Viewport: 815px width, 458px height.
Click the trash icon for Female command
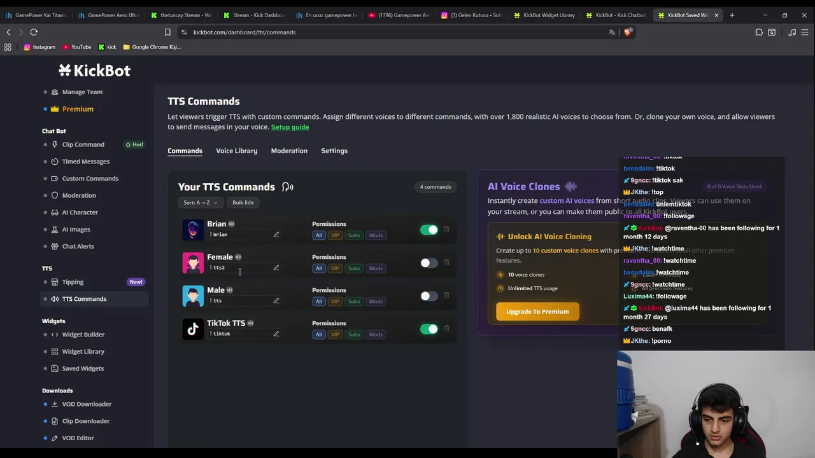(446, 262)
